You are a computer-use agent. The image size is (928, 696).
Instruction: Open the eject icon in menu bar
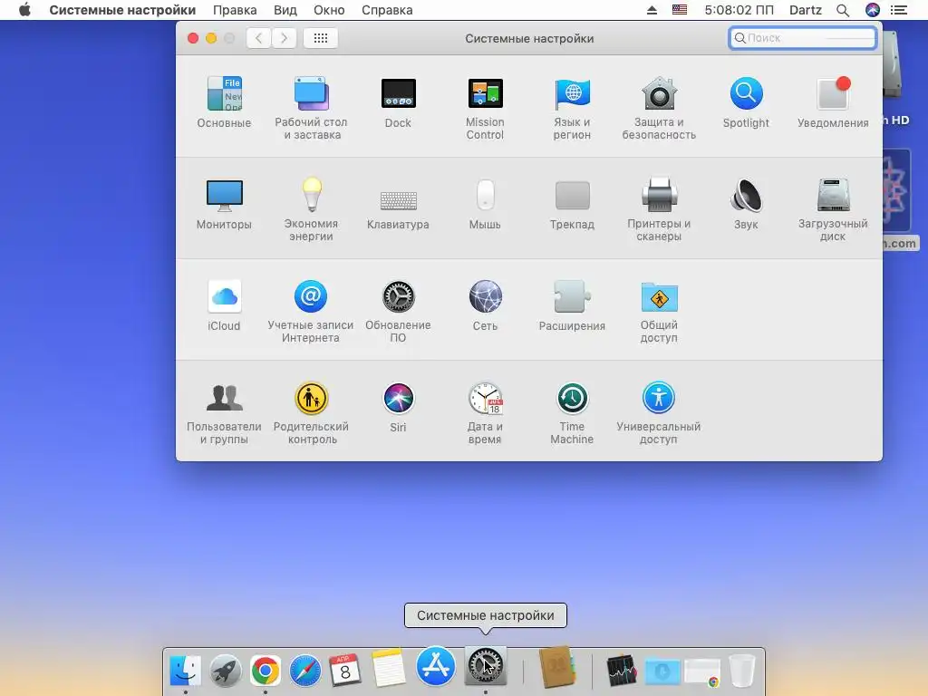(x=652, y=10)
